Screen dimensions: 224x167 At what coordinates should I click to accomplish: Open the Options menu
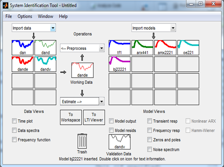(x=25, y=16)
